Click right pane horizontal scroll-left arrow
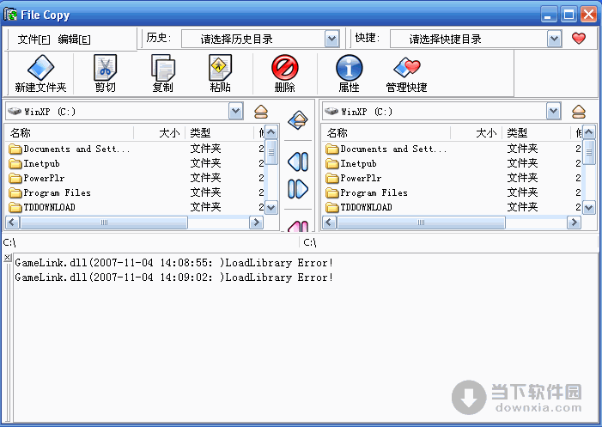The image size is (602, 427). pos(329,223)
